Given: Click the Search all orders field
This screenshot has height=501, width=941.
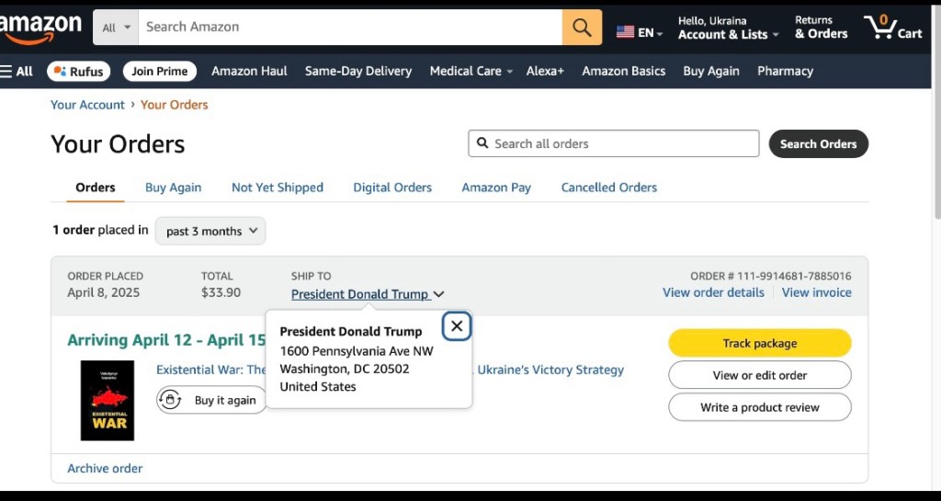Looking at the screenshot, I should point(614,144).
